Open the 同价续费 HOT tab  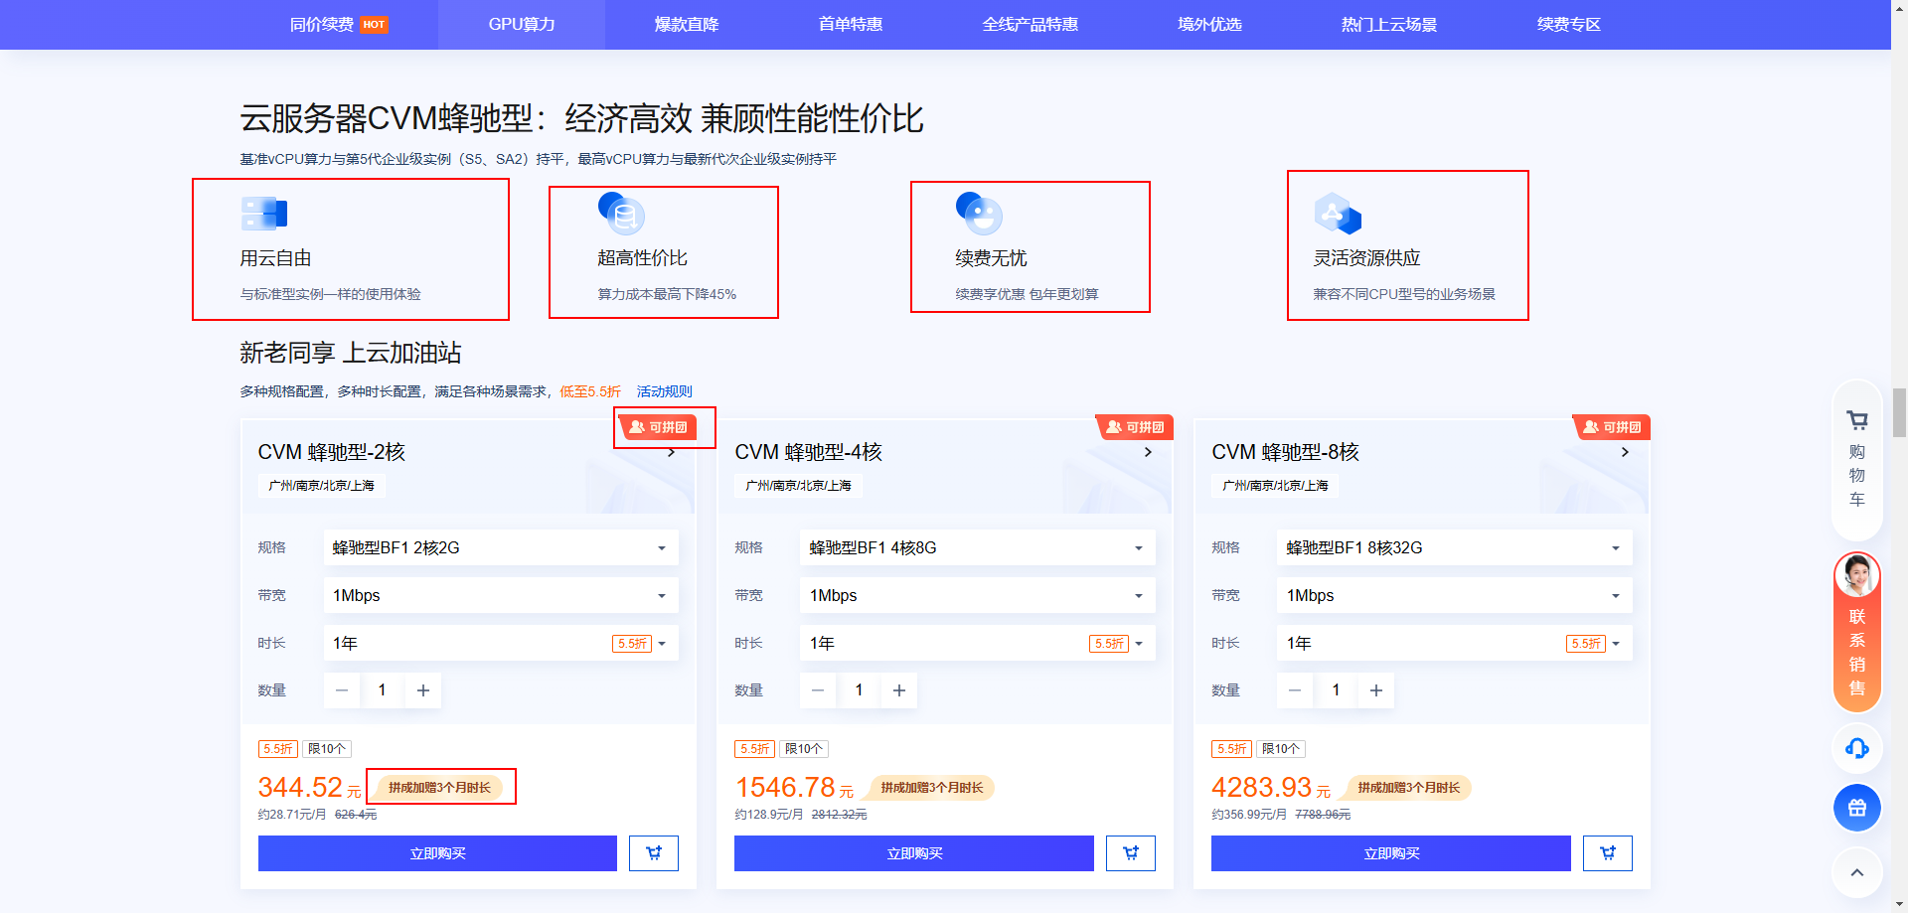tap(338, 24)
